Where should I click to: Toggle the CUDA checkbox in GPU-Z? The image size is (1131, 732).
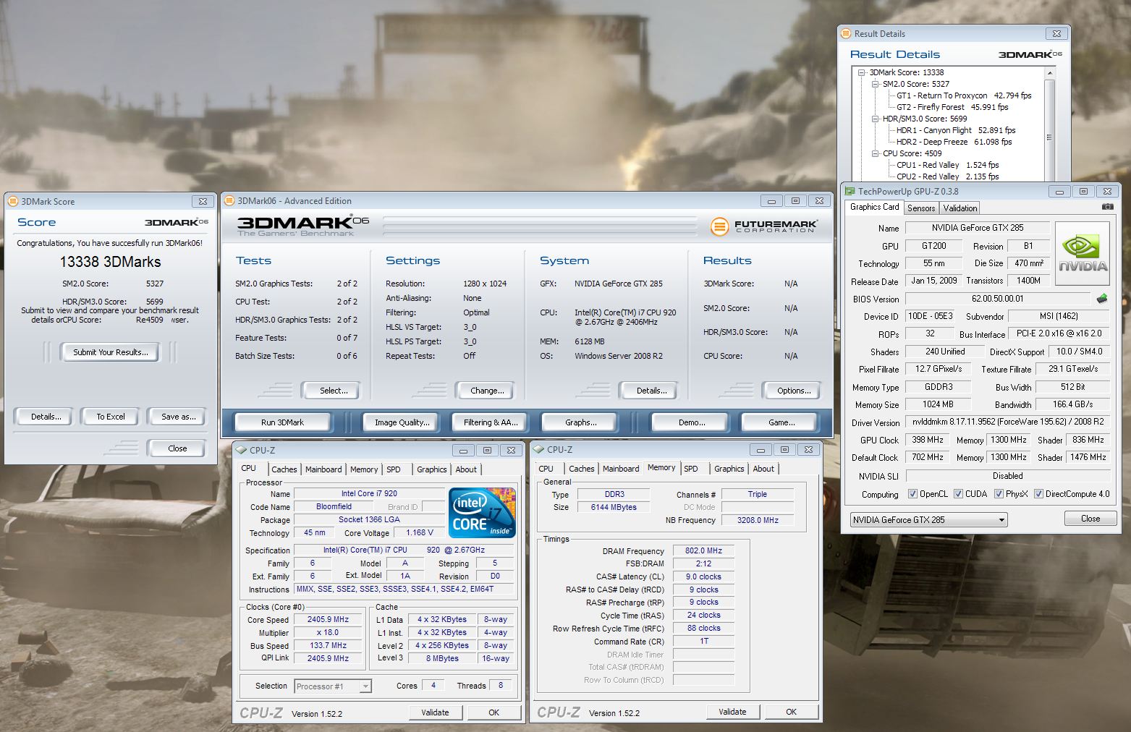click(958, 494)
